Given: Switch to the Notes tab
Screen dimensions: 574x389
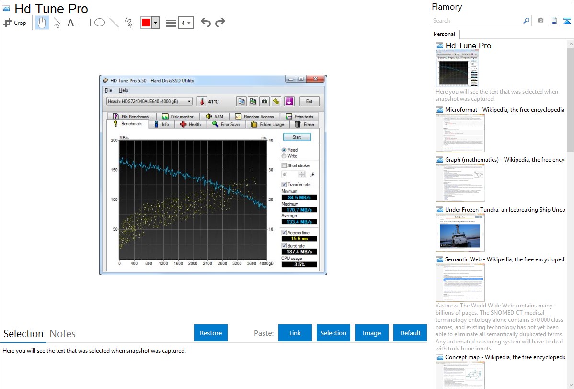Looking at the screenshot, I should tap(63, 334).
